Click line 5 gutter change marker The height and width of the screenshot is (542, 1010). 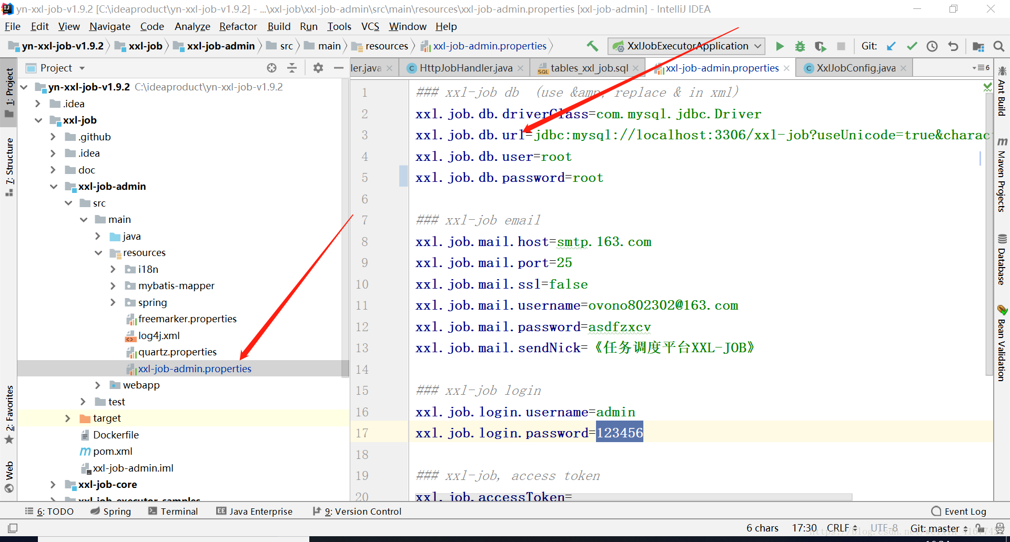pos(403,176)
